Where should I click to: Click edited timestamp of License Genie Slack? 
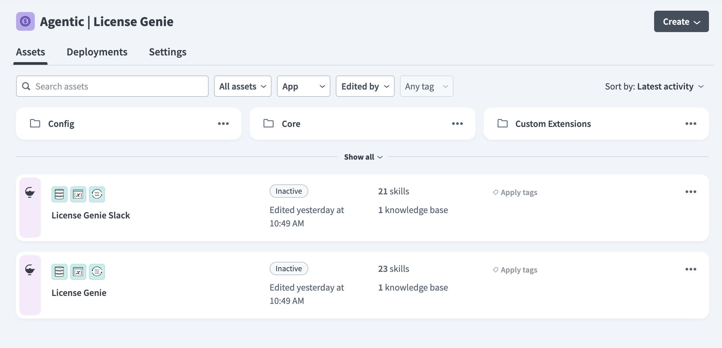click(x=307, y=217)
